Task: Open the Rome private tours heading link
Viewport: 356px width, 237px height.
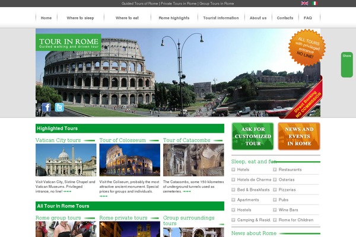Action: 123,217
